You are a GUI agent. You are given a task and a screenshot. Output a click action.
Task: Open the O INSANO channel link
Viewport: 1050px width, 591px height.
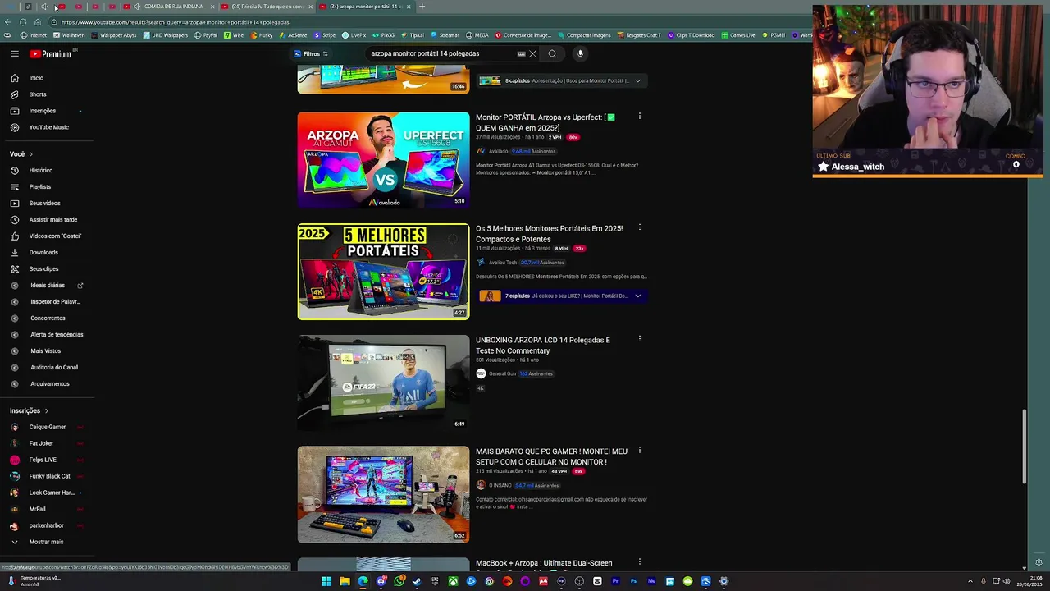(x=500, y=485)
